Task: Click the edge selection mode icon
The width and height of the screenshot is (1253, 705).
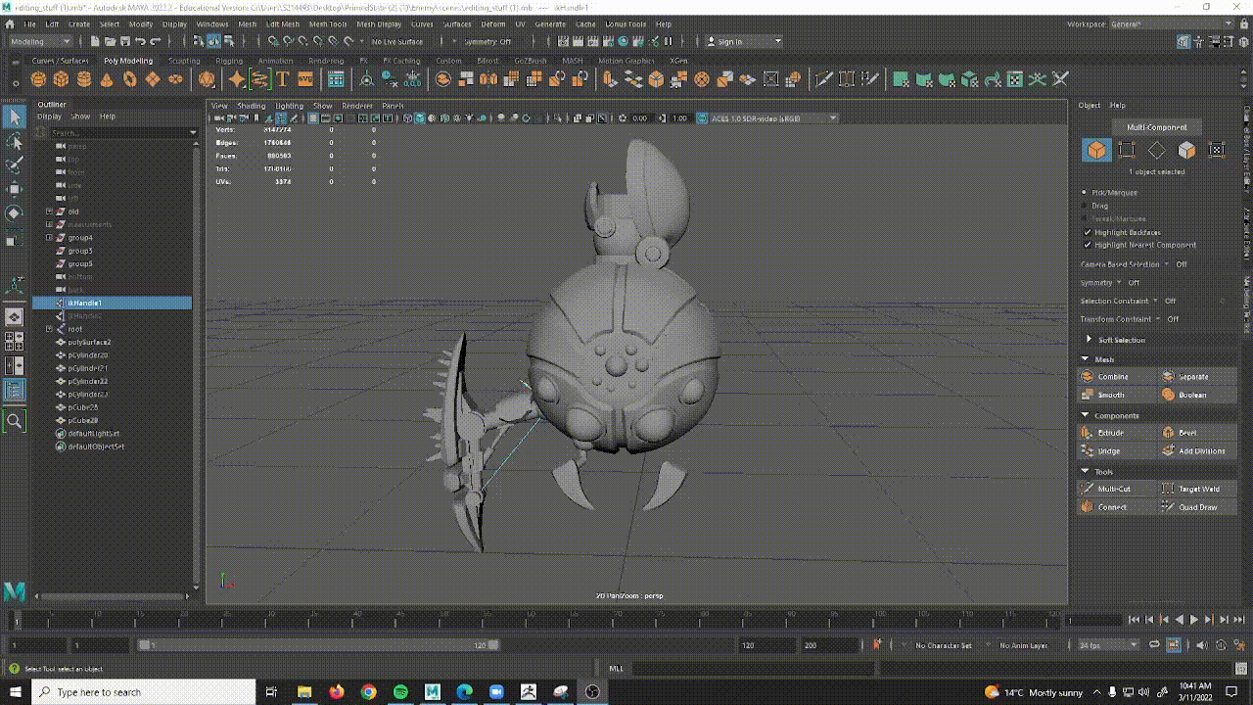Action: click(1157, 150)
